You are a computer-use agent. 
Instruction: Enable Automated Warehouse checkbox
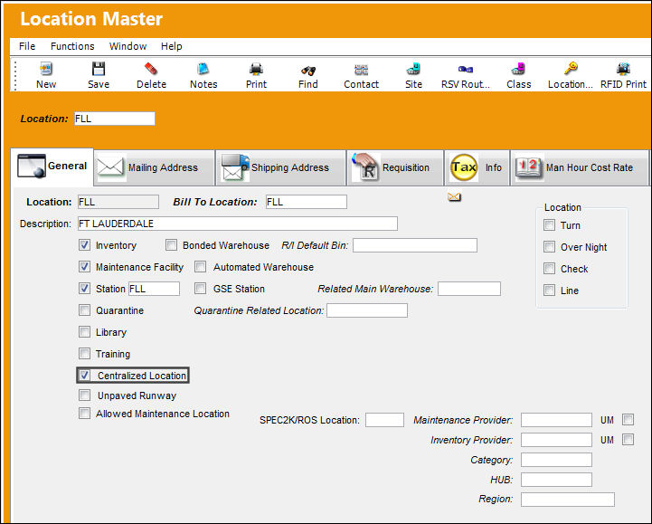pyautogui.click(x=201, y=266)
